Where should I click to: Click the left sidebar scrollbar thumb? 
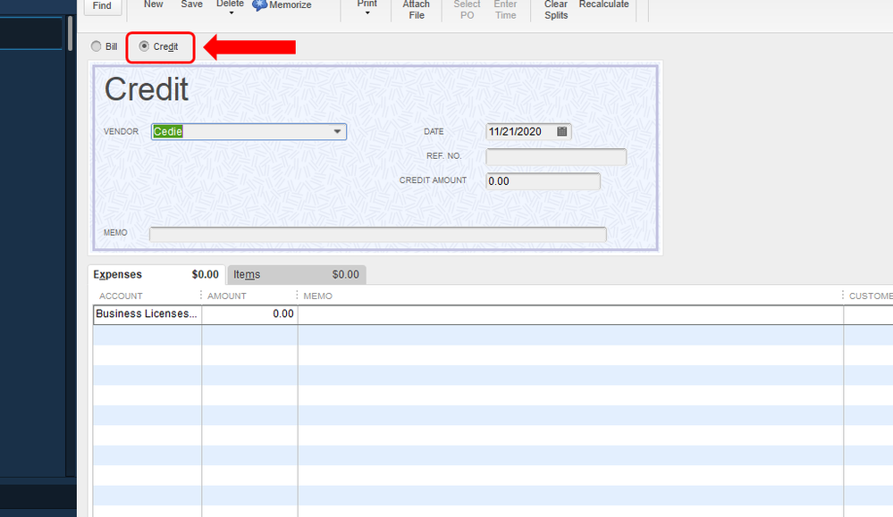(x=70, y=34)
